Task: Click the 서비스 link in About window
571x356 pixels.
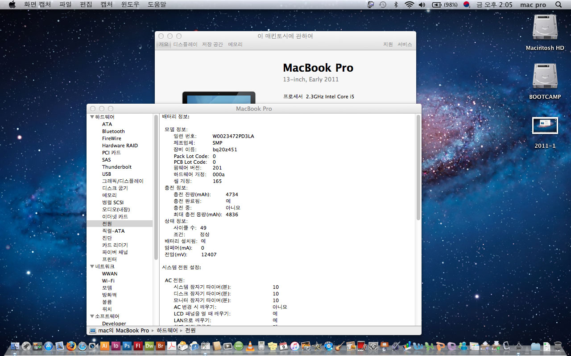Action: click(x=405, y=44)
